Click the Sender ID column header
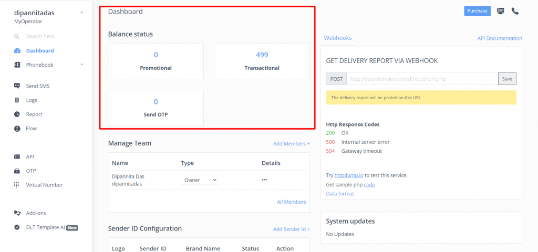 pyautogui.click(x=153, y=248)
